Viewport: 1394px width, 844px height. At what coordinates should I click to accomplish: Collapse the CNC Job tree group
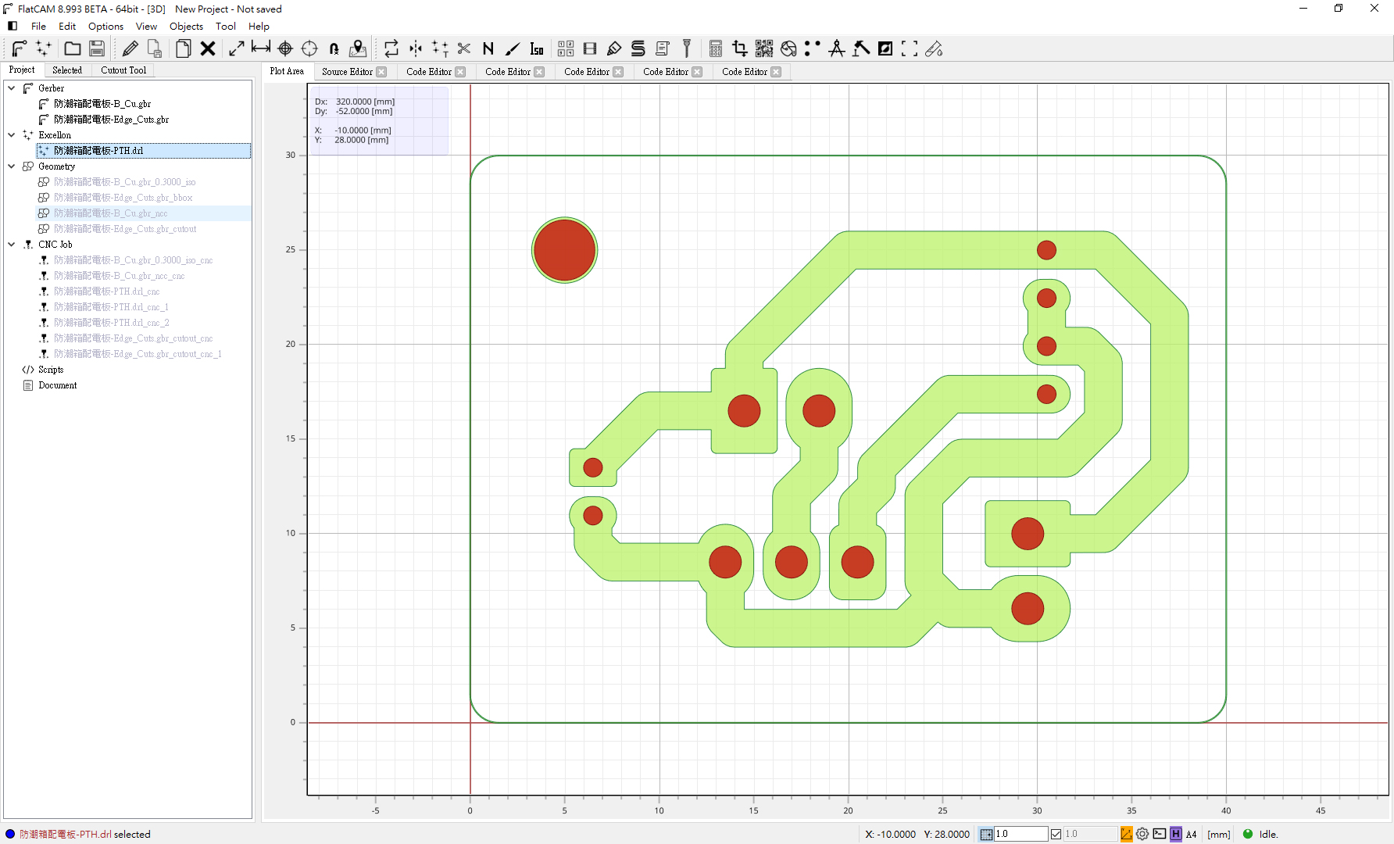[x=12, y=245]
